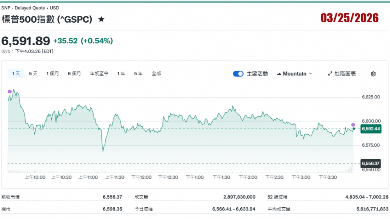Click the green 6,592.44 current price label
Viewport: 390px width, 219px height.
click(370, 129)
